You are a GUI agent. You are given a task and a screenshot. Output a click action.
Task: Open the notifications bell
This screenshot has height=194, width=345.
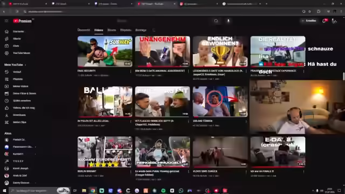(324, 20)
